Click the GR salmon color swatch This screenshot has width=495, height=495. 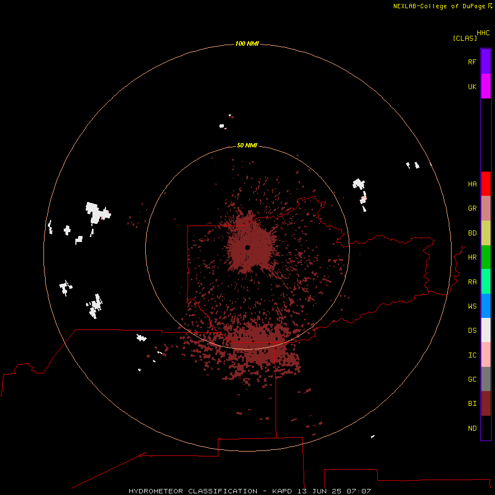click(x=486, y=208)
